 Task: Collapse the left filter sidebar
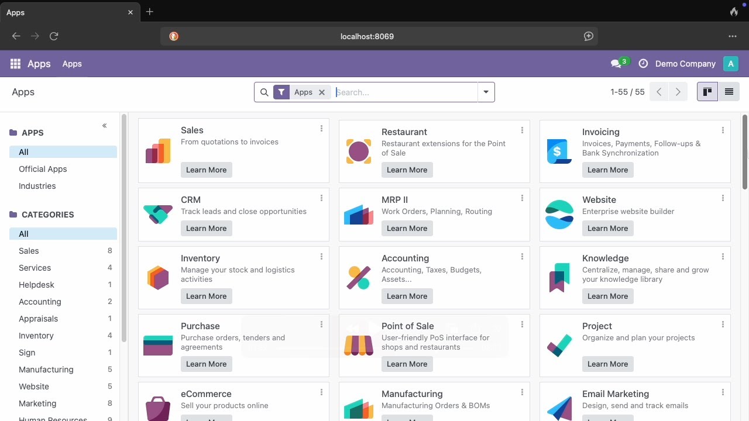click(x=104, y=126)
